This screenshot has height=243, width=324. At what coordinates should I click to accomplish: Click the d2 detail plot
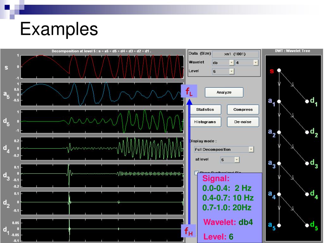tap(102, 203)
